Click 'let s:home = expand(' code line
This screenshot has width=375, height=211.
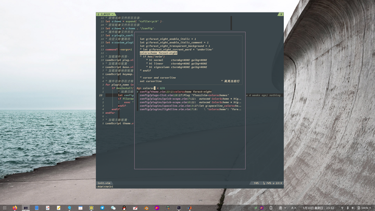coord(134,21)
